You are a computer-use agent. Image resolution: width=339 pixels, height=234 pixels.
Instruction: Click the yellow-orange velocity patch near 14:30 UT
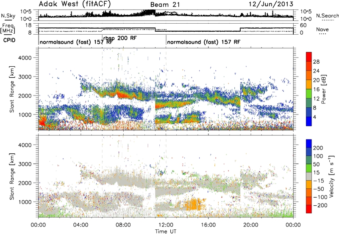click(194, 204)
